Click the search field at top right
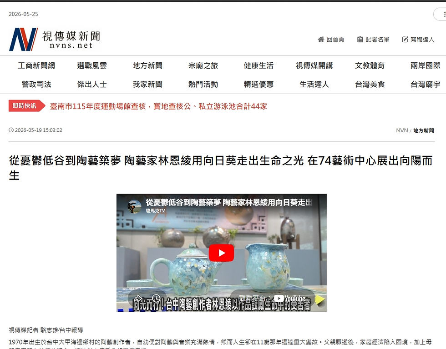 click(x=440, y=14)
